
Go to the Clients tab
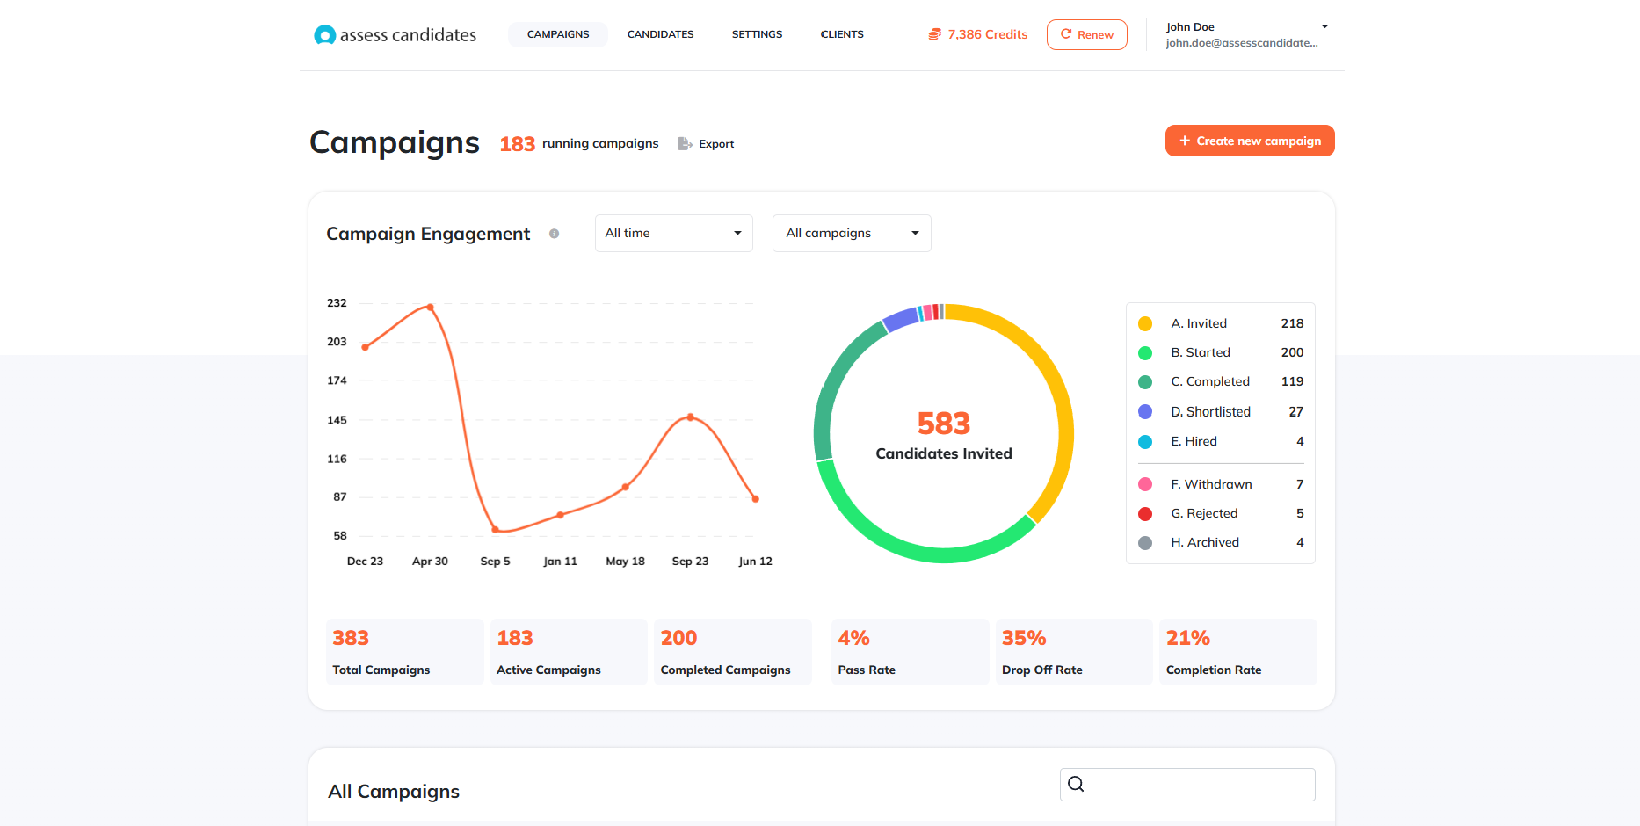tap(841, 34)
